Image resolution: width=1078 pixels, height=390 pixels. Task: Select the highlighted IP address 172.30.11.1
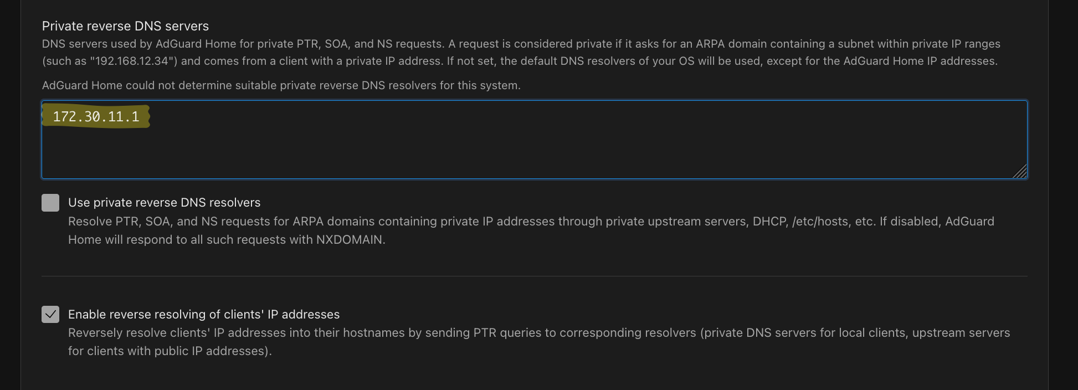(x=96, y=117)
